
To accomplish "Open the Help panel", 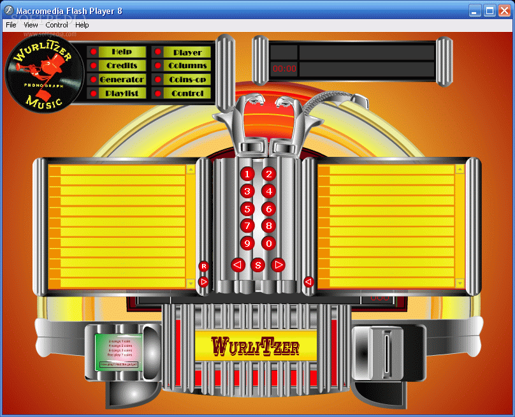I will (x=122, y=52).
